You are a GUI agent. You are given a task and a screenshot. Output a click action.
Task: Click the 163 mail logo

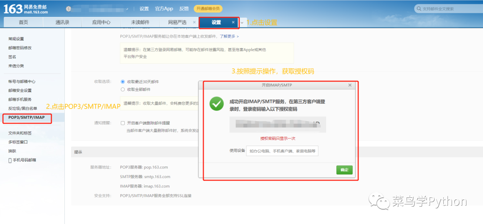pos(25,9)
